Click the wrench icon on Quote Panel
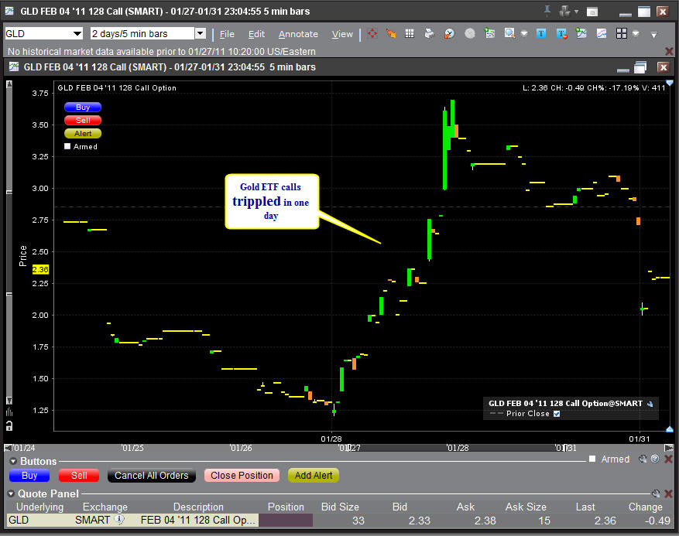Screen dimensions: 679x536 click(x=656, y=493)
